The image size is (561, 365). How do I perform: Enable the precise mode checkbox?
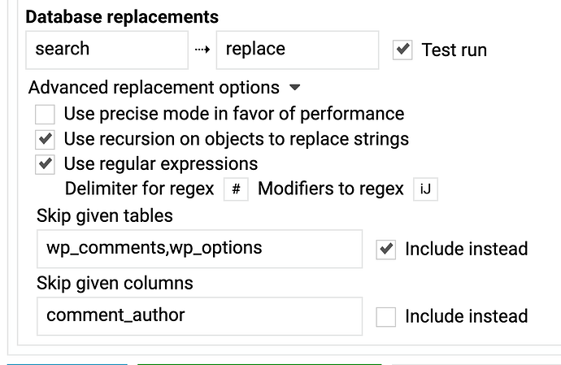pos(46,114)
